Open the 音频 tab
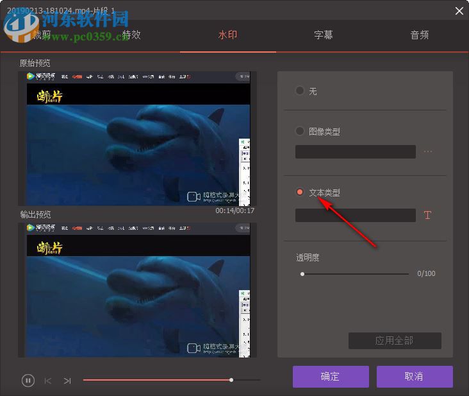This screenshot has height=396, width=469. click(x=420, y=35)
